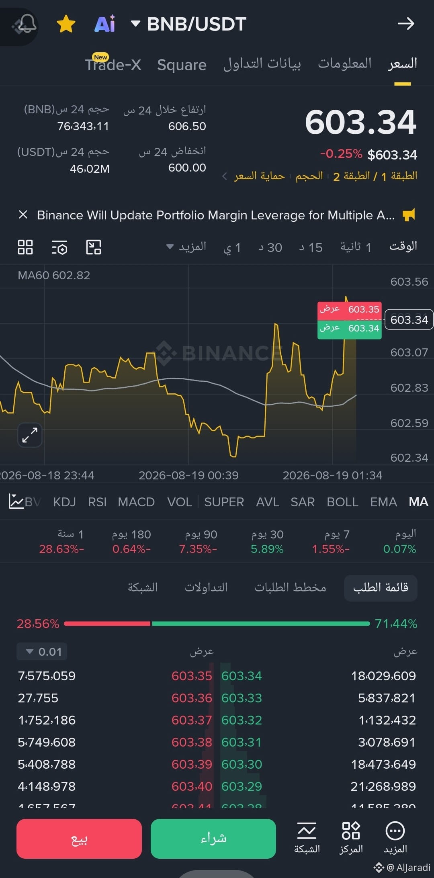
Task: Dismiss the Binance announcement banner
Action: coord(23,215)
